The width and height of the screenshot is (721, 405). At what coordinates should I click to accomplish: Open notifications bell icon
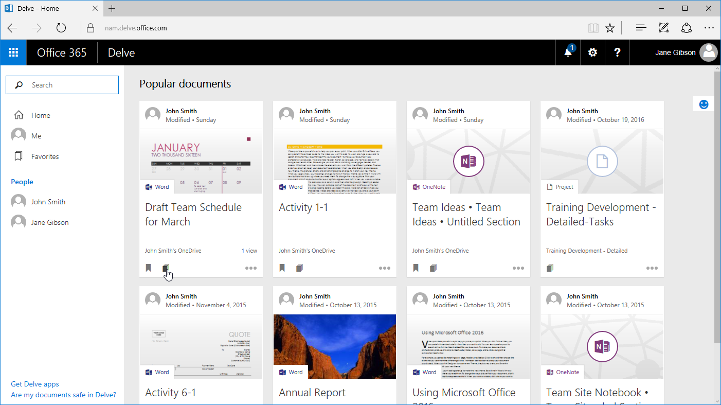(x=568, y=52)
